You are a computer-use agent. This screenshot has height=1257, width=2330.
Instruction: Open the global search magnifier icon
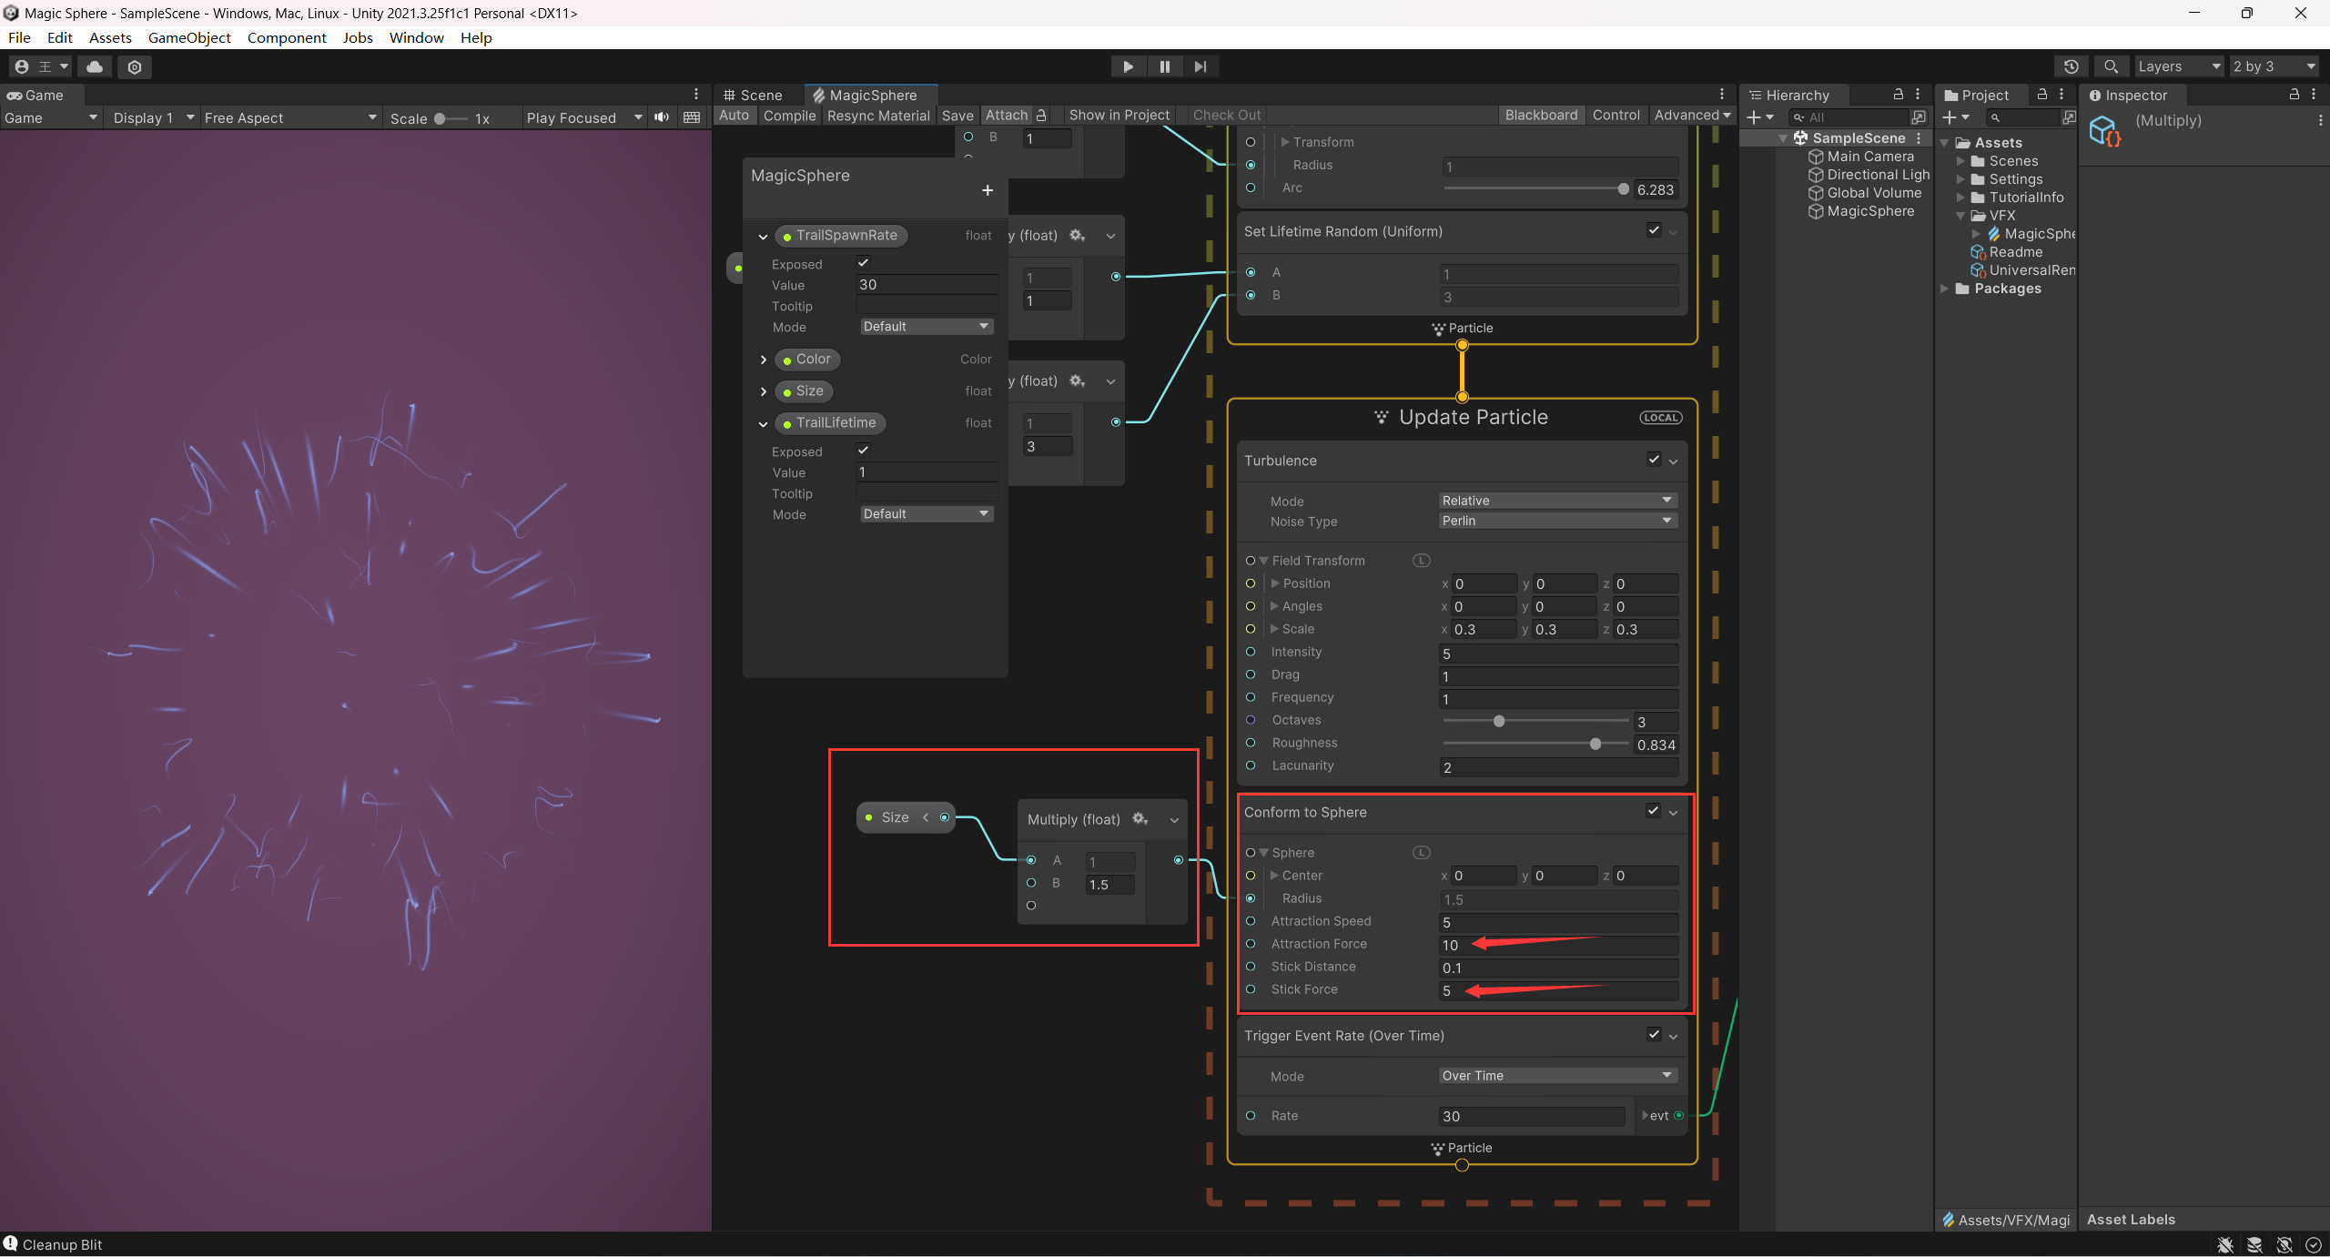click(2111, 66)
